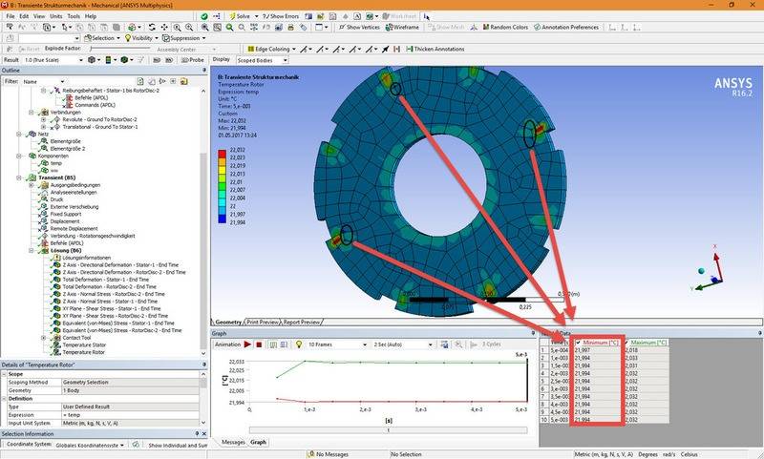Screen dimensions: 764x459
Task: Select Elementgröße 2 under Netz
Action: [x=68, y=149]
